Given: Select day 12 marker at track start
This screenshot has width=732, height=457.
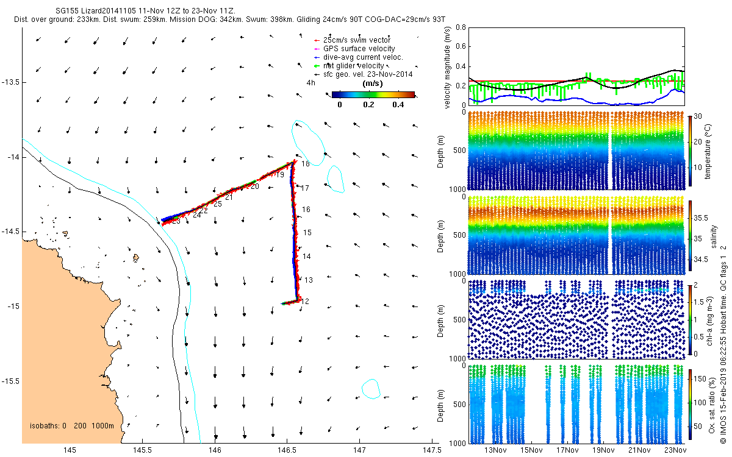Looking at the screenshot, I should 306,301.
